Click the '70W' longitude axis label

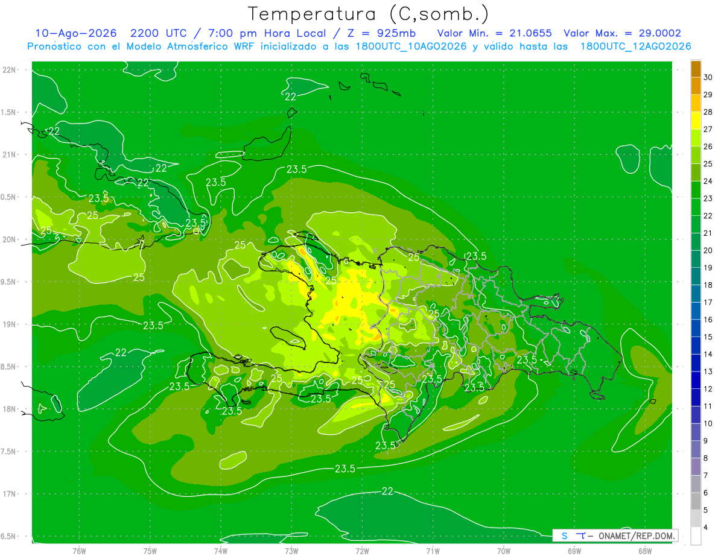503,551
